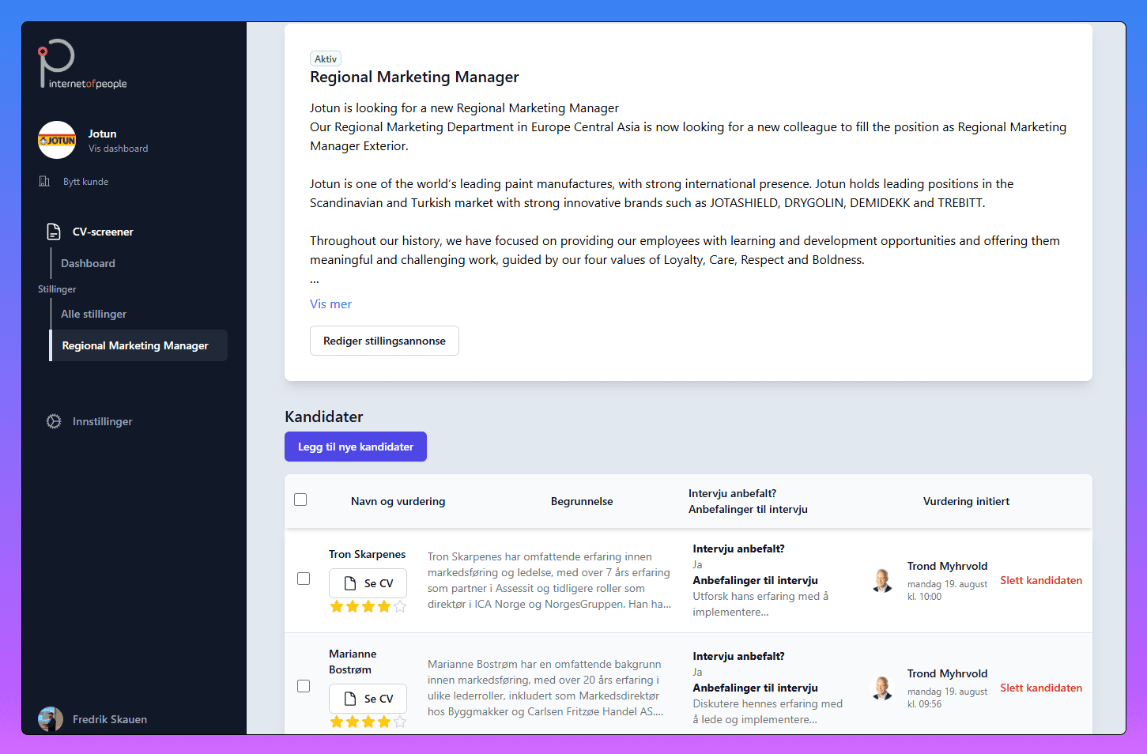Select the Tron Skarpenes candidate checkbox
1147x754 pixels.
click(x=304, y=579)
